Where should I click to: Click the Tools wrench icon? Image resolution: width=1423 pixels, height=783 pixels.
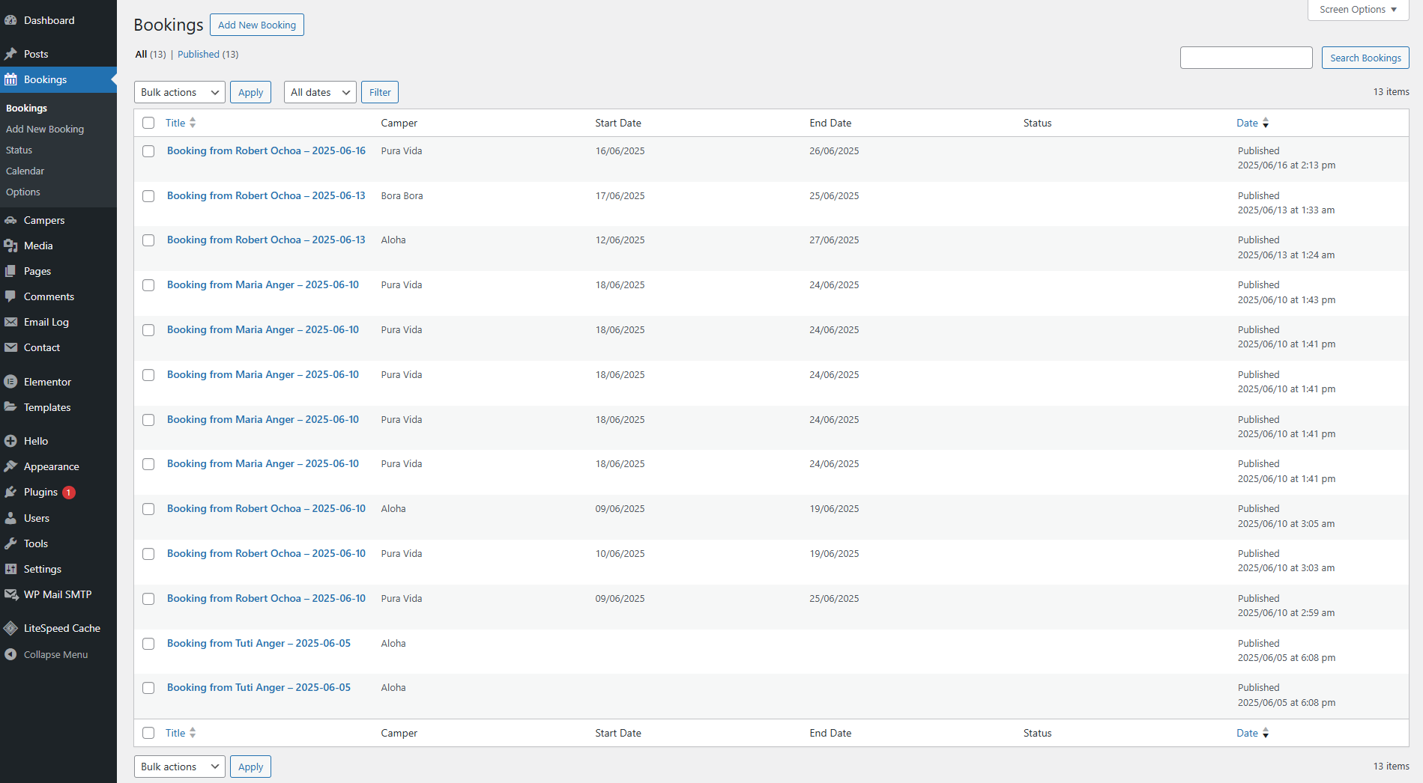tap(10, 543)
